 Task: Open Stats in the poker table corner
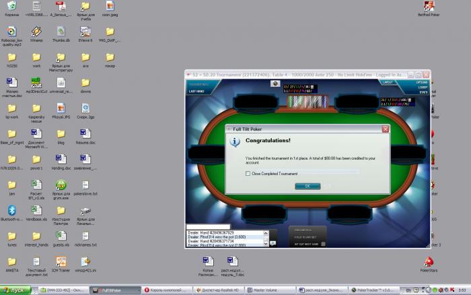click(423, 92)
